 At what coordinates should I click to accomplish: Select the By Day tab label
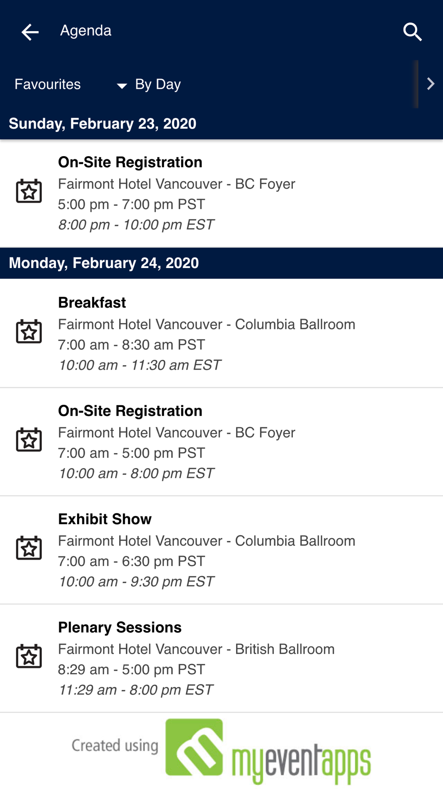tap(158, 84)
